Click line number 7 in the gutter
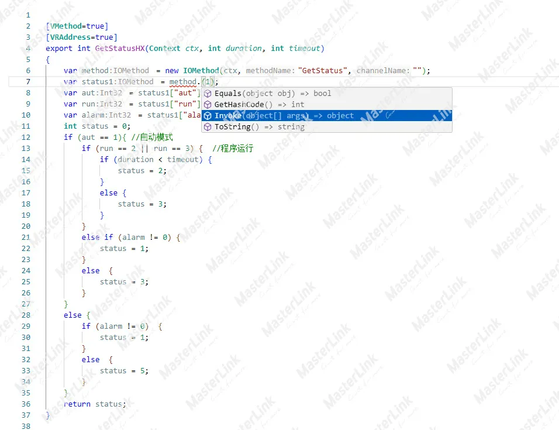This screenshot has width=559, height=430. pos(27,82)
